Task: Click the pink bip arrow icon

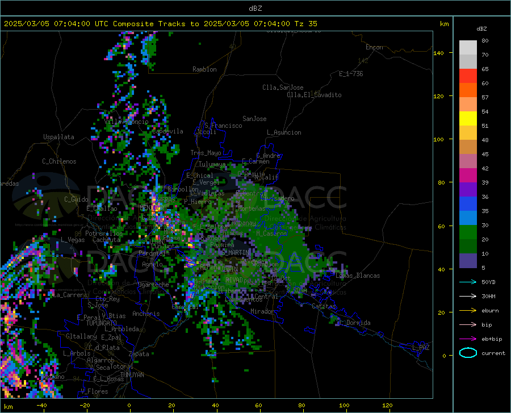Action: tap(468, 325)
